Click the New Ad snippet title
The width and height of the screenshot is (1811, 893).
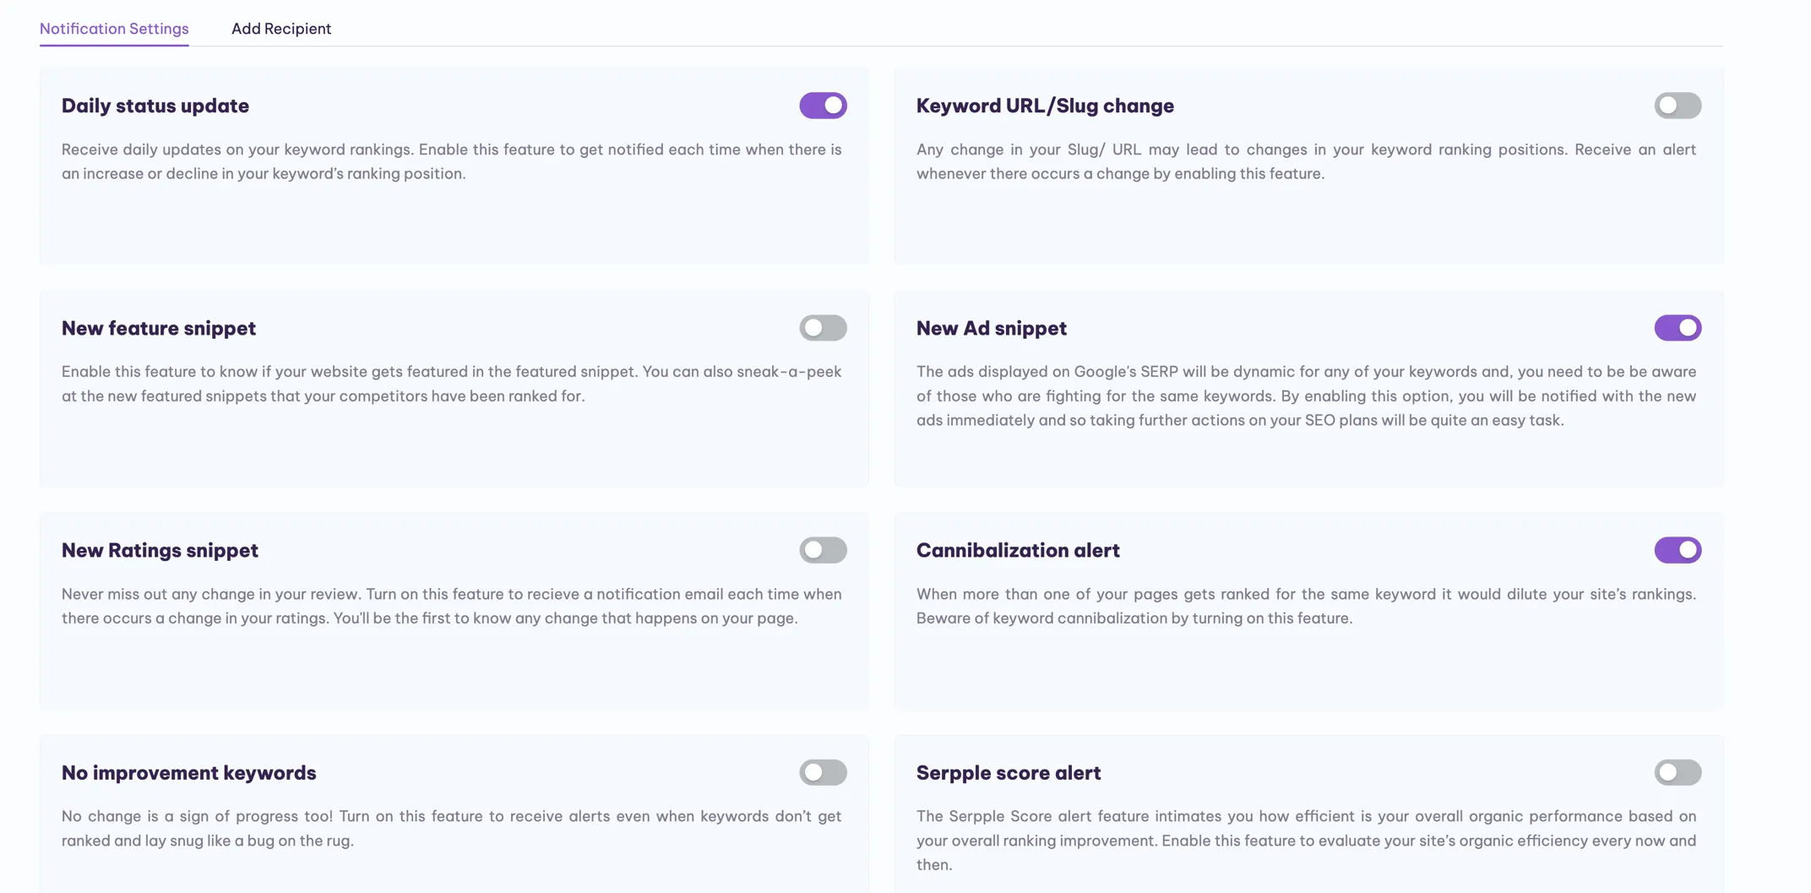click(991, 328)
